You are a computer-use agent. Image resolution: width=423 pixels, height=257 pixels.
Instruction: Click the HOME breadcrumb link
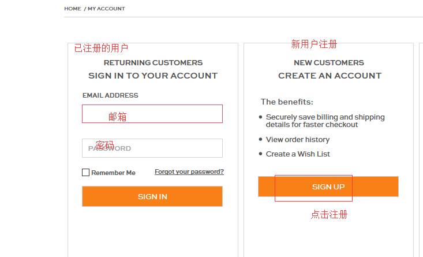tap(73, 9)
